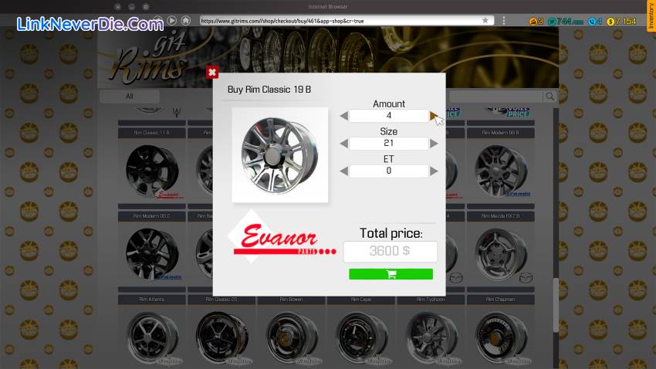Select the Rim Bowen thumbnail
The width and height of the screenshot is (656, 369).
[x=291, y=337]
